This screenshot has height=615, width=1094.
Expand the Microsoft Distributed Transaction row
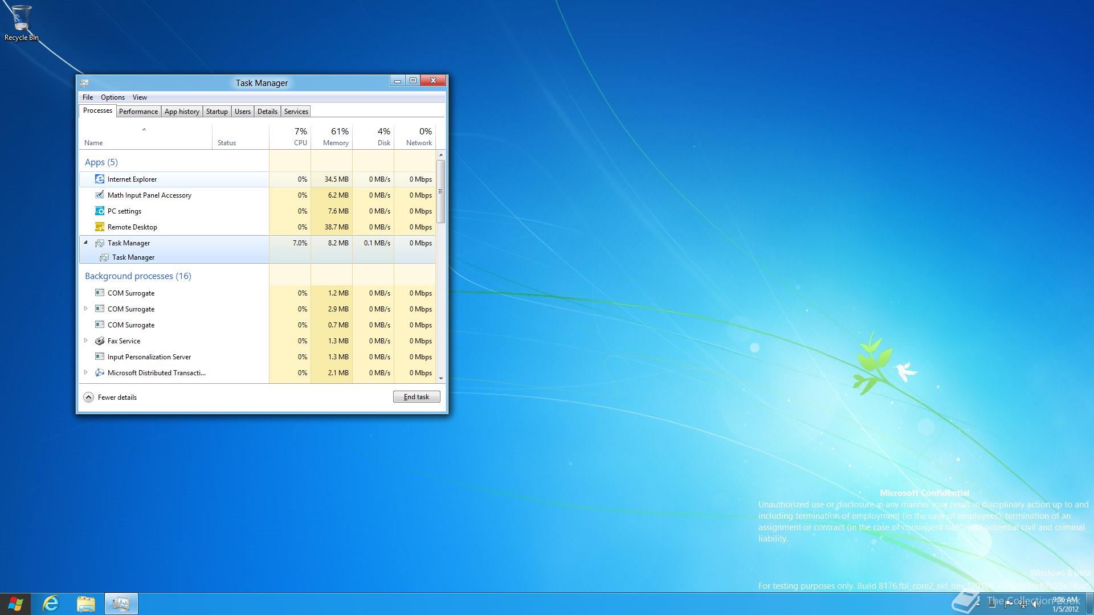86,372
